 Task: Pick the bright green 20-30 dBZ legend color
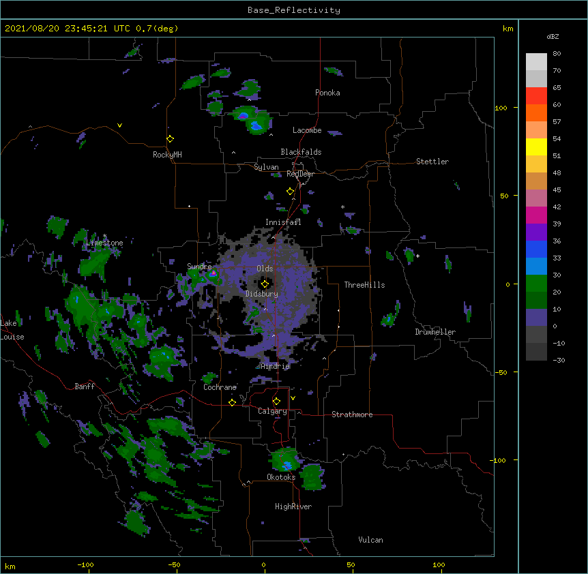[x=536, y=284]
